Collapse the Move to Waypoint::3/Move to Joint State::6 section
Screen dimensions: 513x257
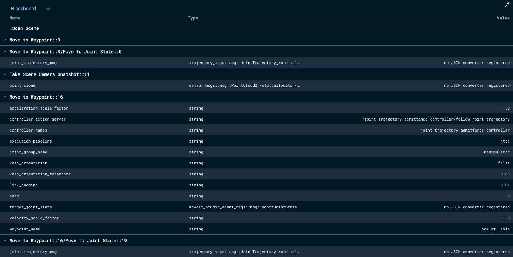[5, 51]
